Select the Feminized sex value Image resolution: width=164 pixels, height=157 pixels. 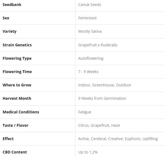tap(87, 18)
